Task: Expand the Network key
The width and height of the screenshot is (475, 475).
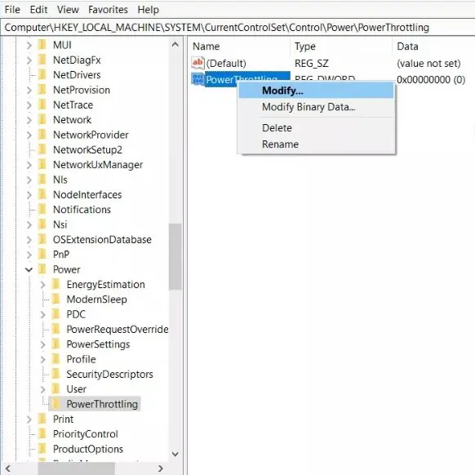Action: 29,120
